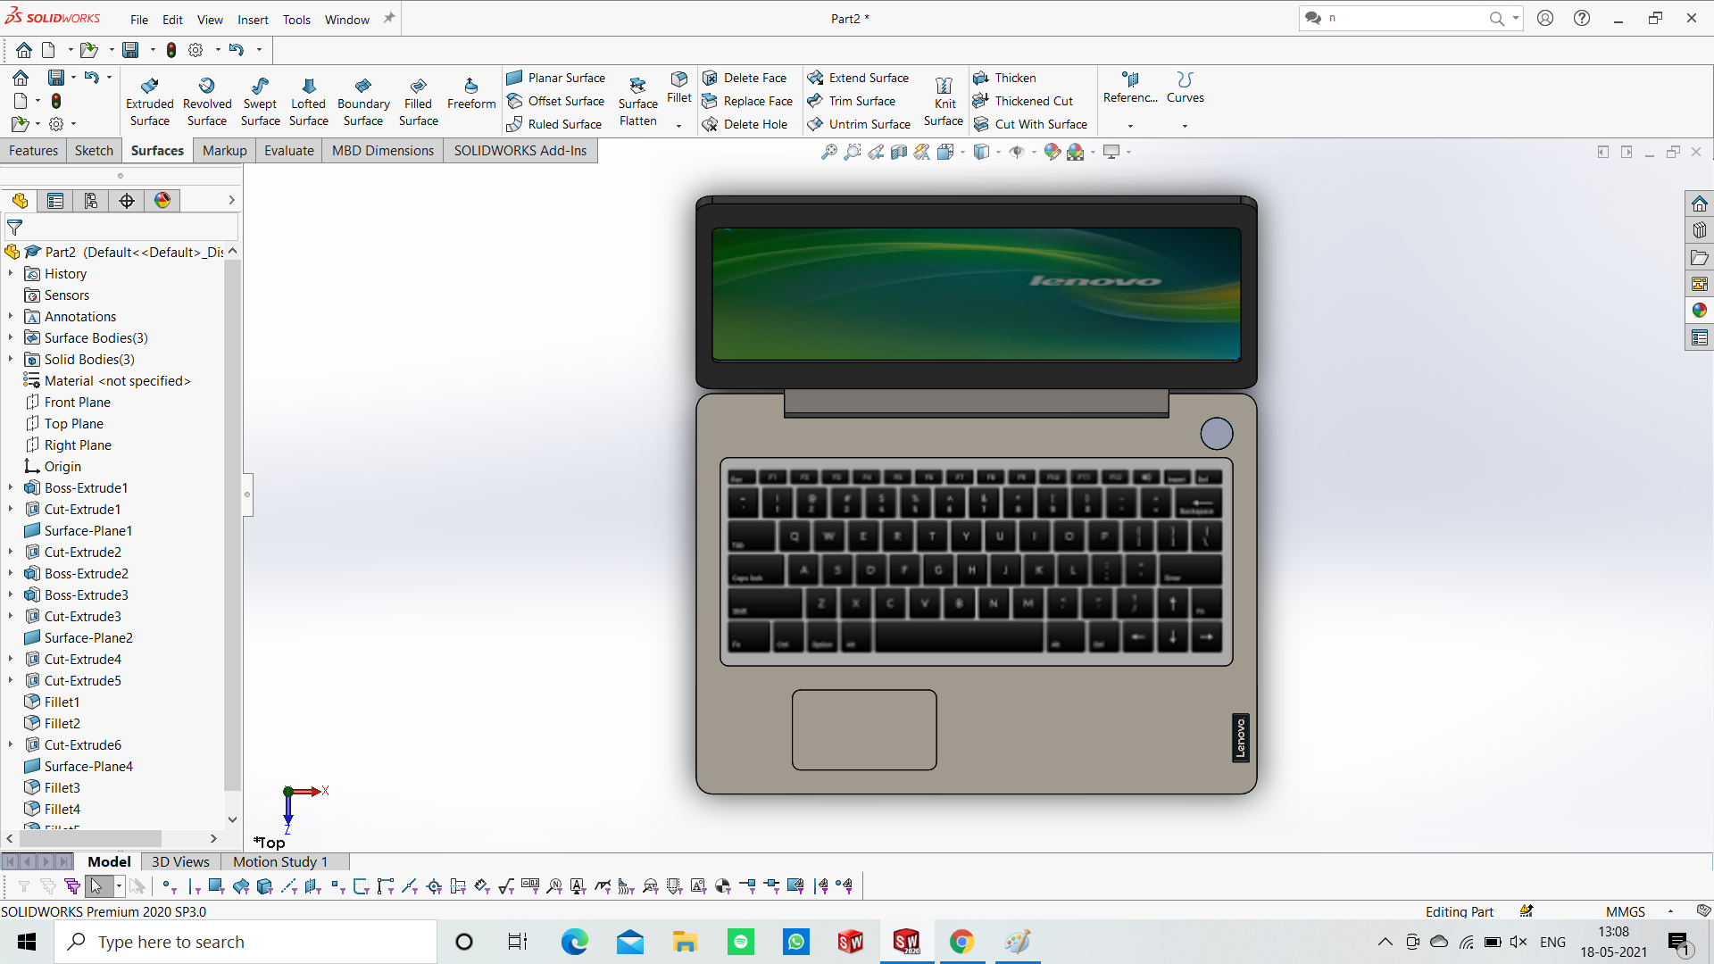Expand the Cut-Extrude6 feature
The width and height of the screenshot is (1714, 964).
click(10, 744)
